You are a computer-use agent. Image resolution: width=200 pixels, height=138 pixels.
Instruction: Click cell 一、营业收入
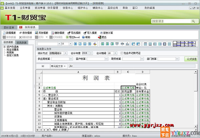78,95
